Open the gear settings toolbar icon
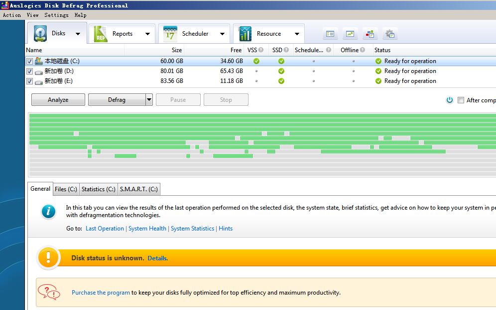The width and height of the screenshot is (496, 310). 390,34
